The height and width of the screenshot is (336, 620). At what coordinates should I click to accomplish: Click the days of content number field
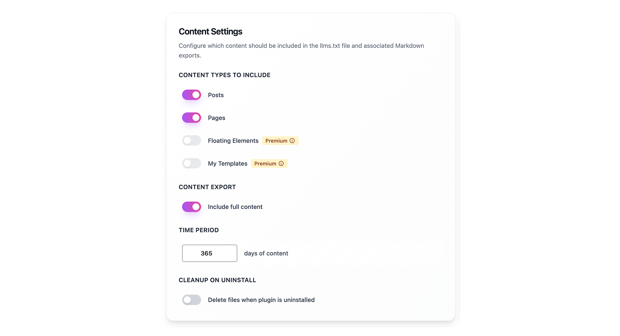(210, 253)
